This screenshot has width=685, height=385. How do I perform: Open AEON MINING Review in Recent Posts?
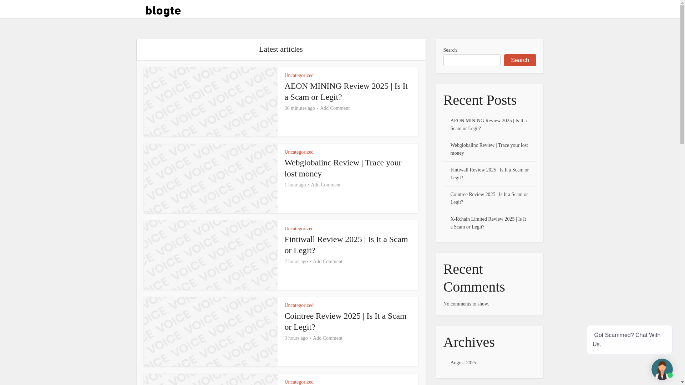(488, 124)
